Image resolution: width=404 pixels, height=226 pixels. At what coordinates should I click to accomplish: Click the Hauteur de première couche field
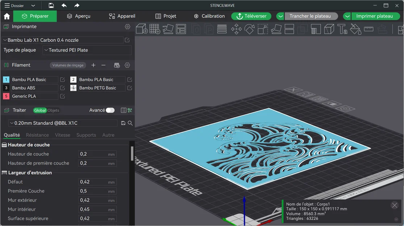coord(97,163)
